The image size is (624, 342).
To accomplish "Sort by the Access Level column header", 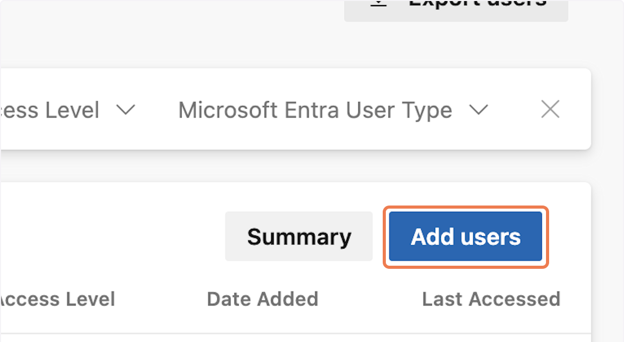I will pyautogui.click(x=56, y=299).
